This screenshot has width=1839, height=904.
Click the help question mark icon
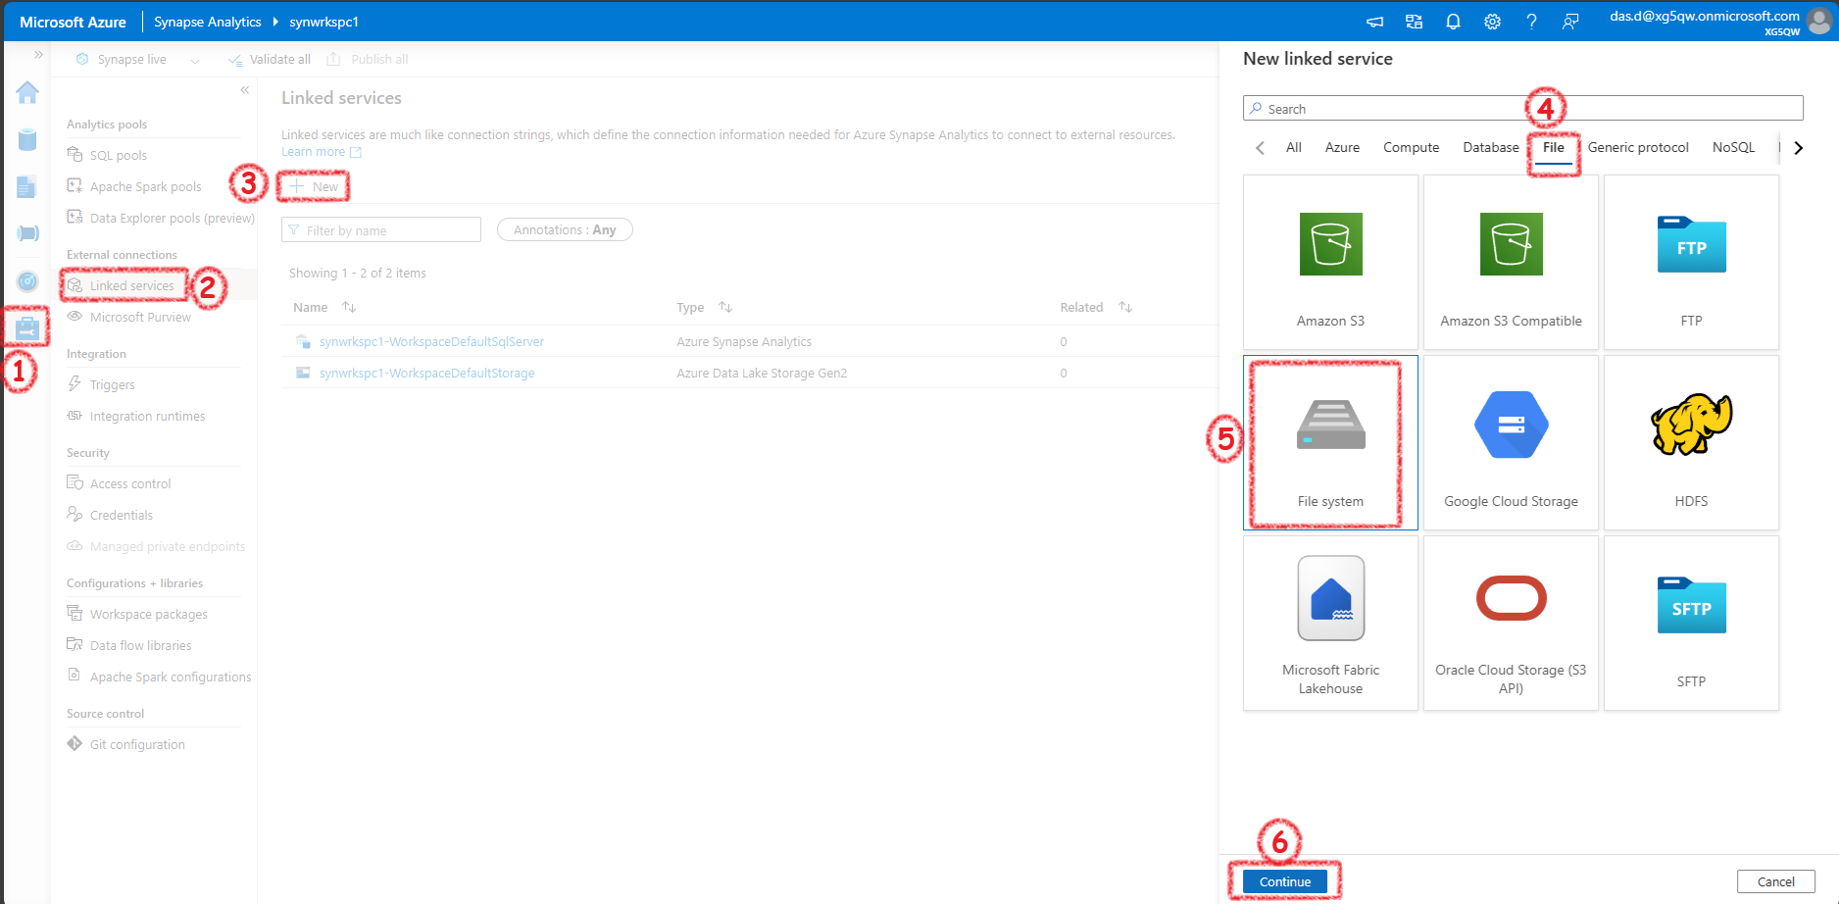[x=1531, y=22]
